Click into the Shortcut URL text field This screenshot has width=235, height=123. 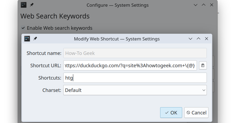pos(130,65)
